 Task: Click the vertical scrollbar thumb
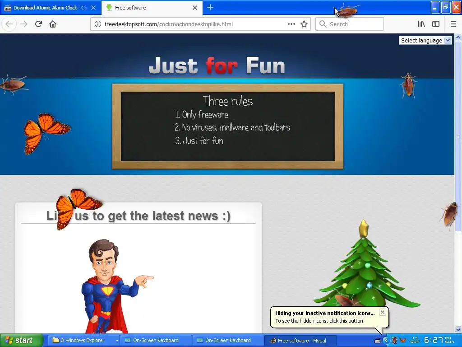click(458, 136)
